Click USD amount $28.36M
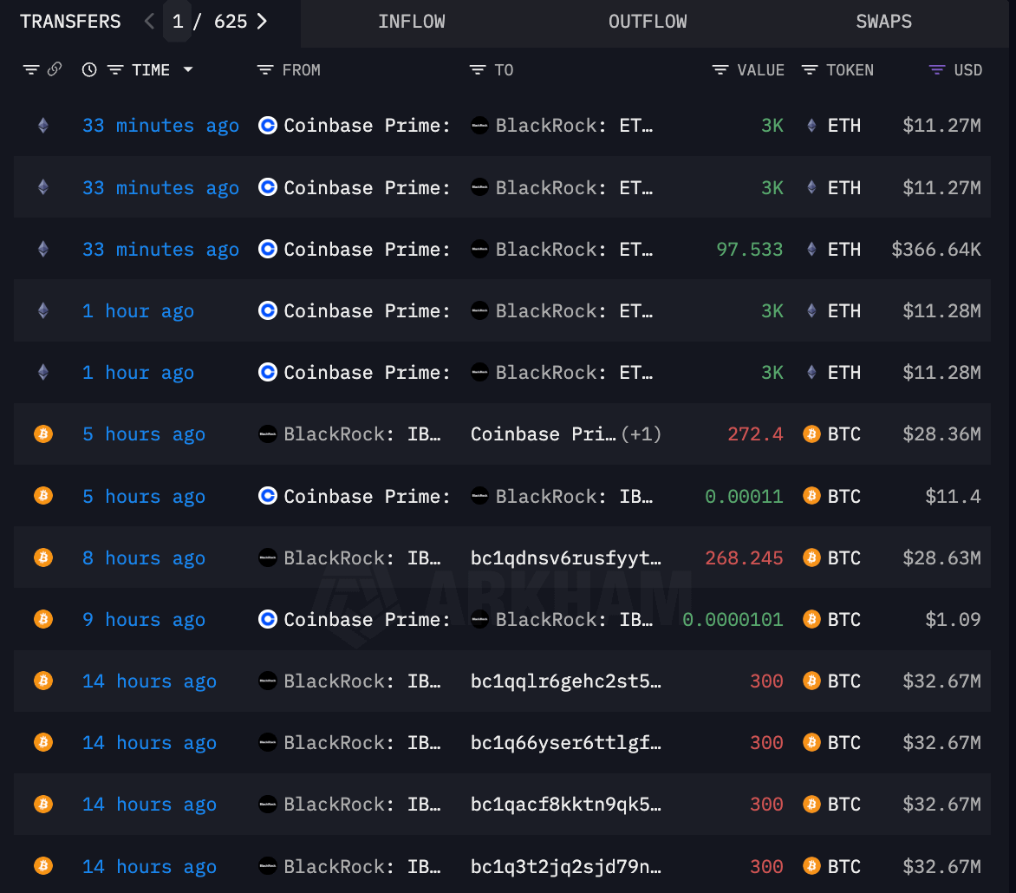 click(x=942, y=434)
